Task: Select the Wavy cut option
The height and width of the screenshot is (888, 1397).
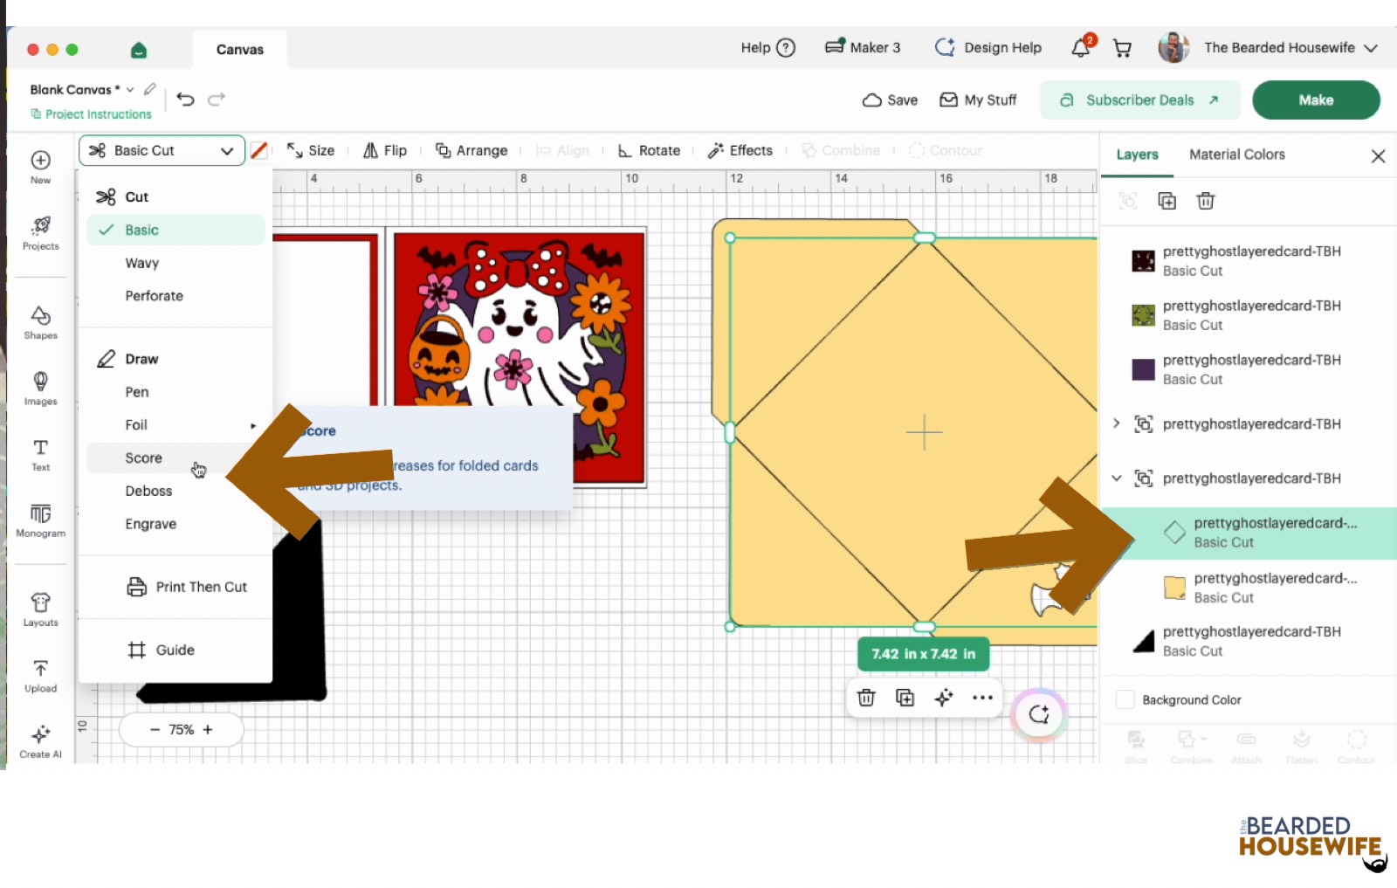Action: (141, 263)
